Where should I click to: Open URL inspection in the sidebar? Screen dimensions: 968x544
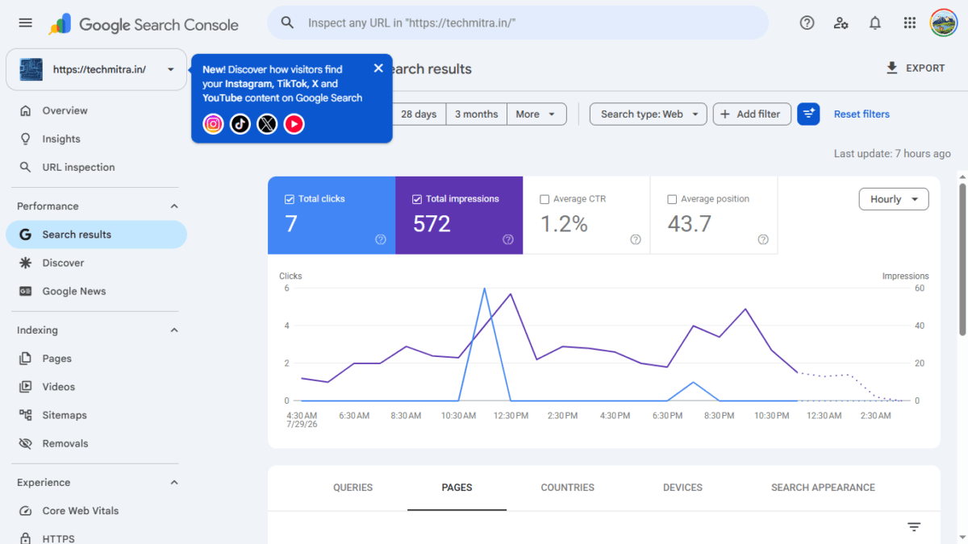[x=96, y=167]
